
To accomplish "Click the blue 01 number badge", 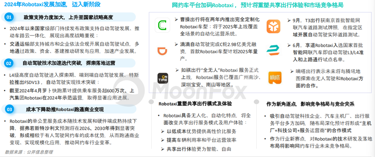I will 9,17.
